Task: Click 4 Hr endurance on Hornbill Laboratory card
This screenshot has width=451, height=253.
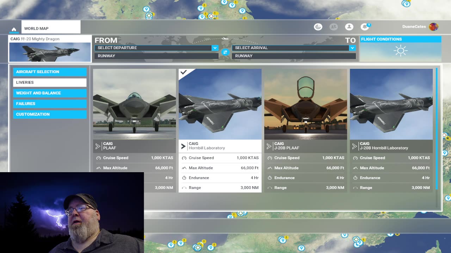Action: (x=255, y=178)
